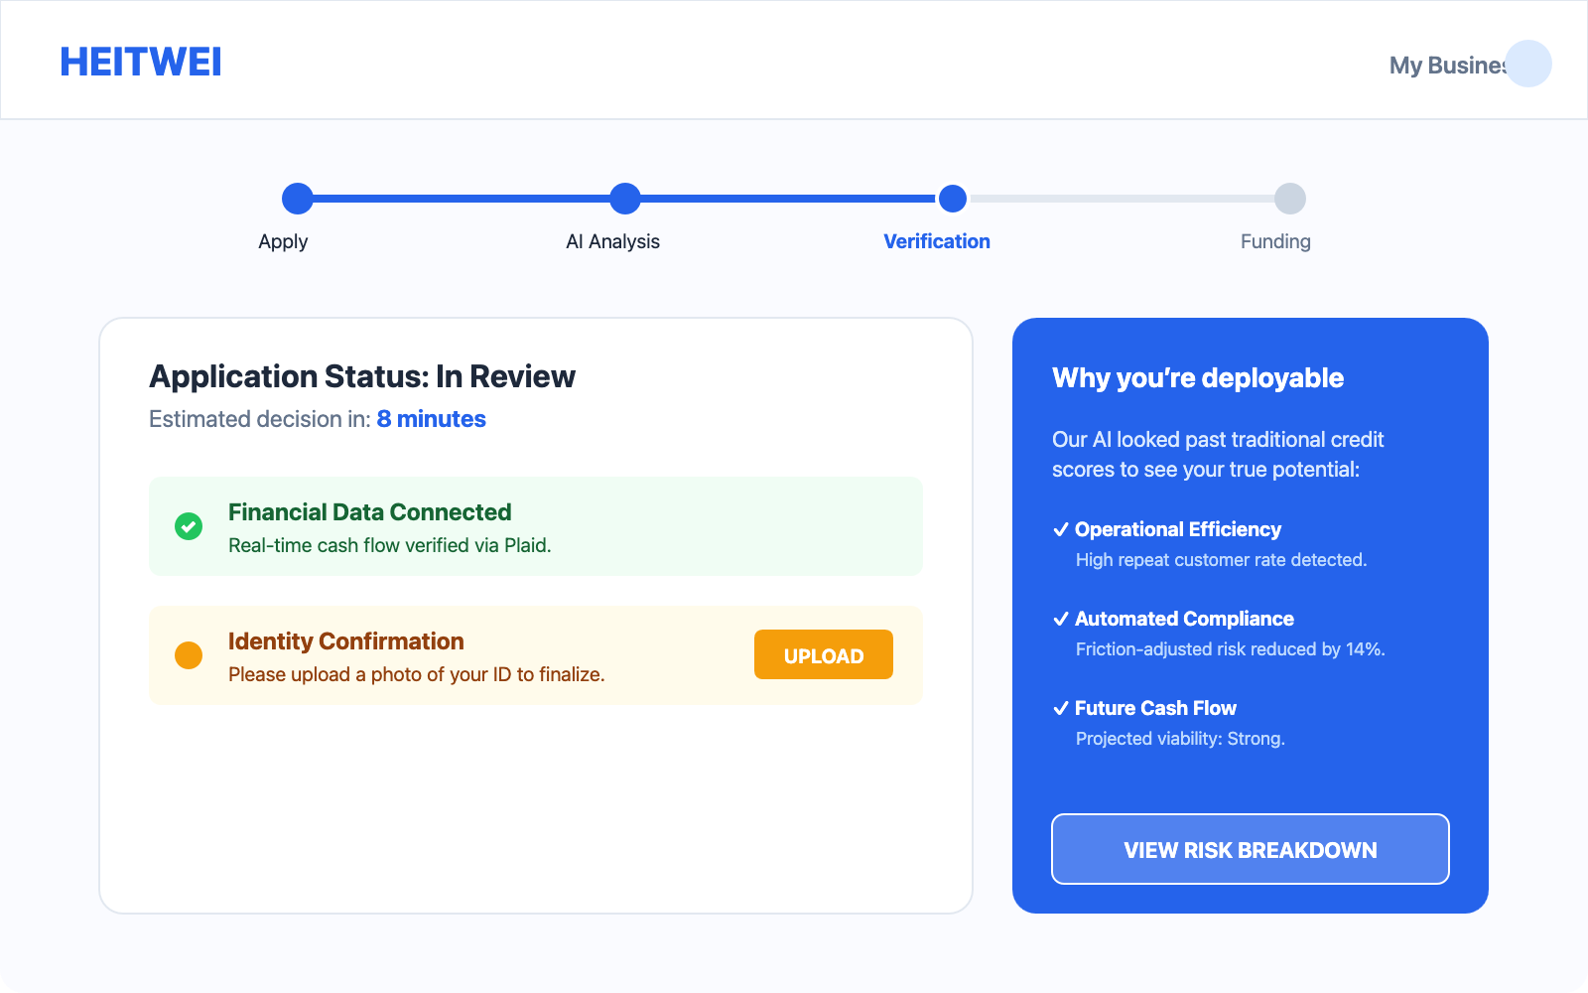Viewport: 1588px width, 993px height.
Task: Click the progress bar between Apply and AI Analysis
Action: pos(462,199)
